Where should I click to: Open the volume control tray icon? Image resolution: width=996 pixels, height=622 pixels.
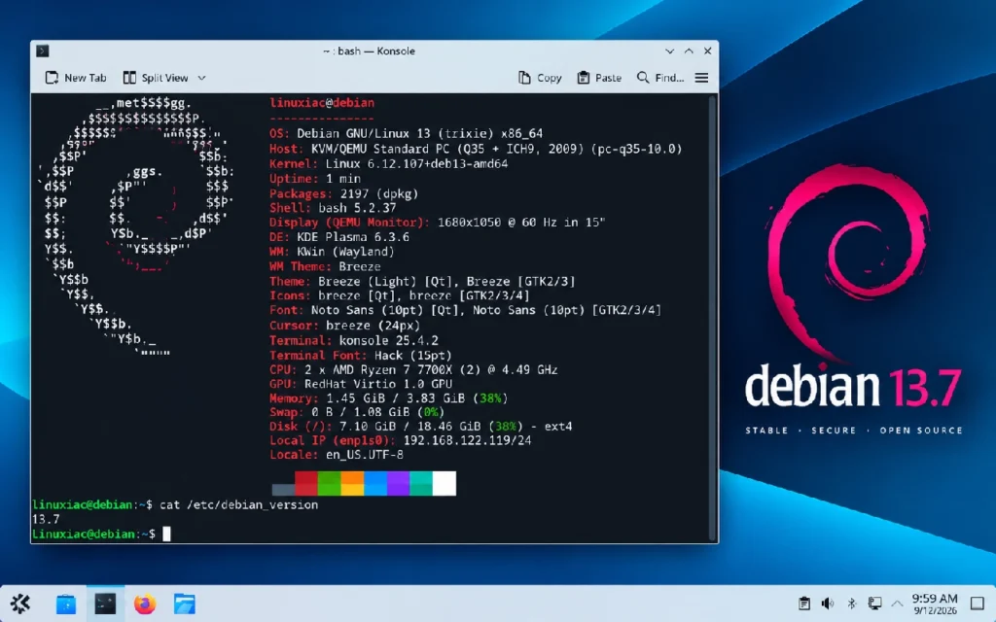coord(828,604)
